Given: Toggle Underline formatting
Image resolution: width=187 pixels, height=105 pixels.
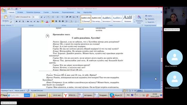Looking at the screenshot, I should [x=23, y=21].
